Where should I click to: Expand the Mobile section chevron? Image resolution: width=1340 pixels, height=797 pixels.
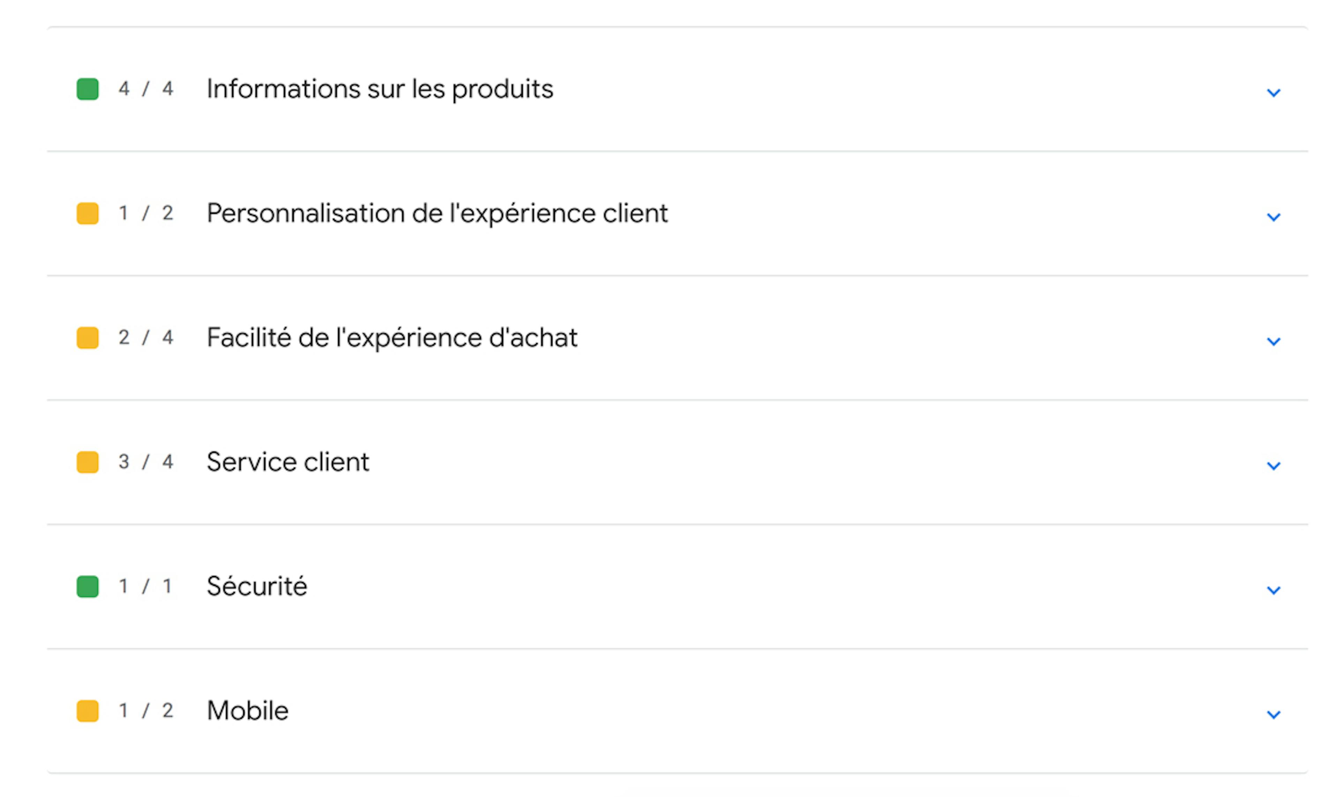[x=1273, y=714]
